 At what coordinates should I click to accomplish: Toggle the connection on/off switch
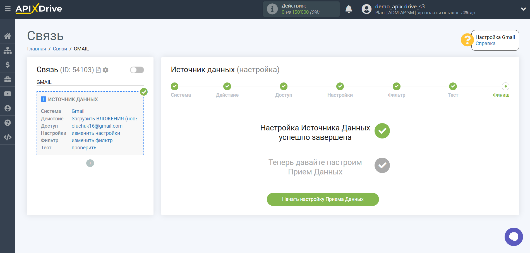point(137,70)
